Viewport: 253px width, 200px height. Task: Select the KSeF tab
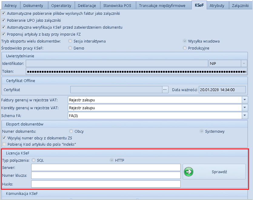click(x=199, y=5)
